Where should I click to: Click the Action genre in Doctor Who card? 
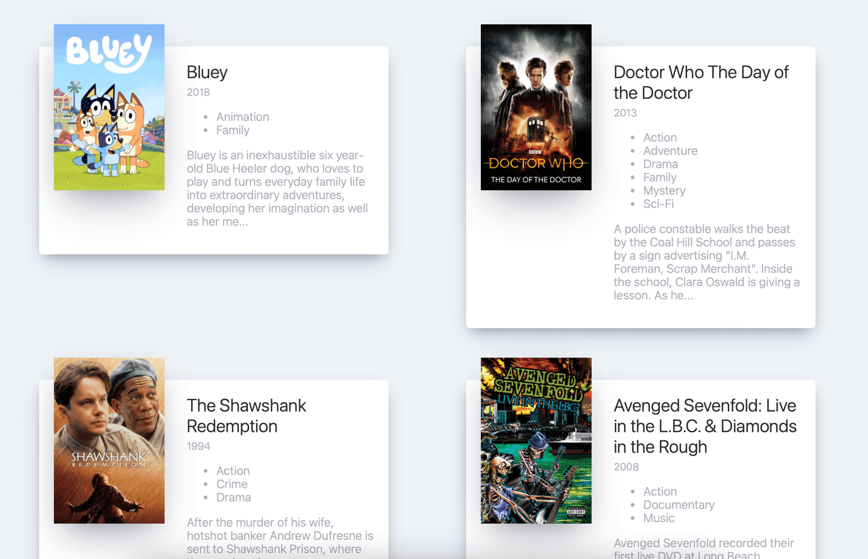coord(659,138)
